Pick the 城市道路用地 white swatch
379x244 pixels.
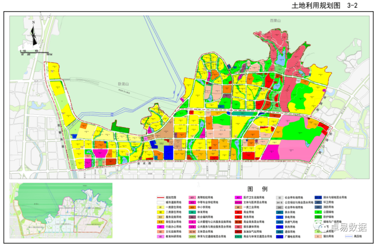[x=160, y=202]
